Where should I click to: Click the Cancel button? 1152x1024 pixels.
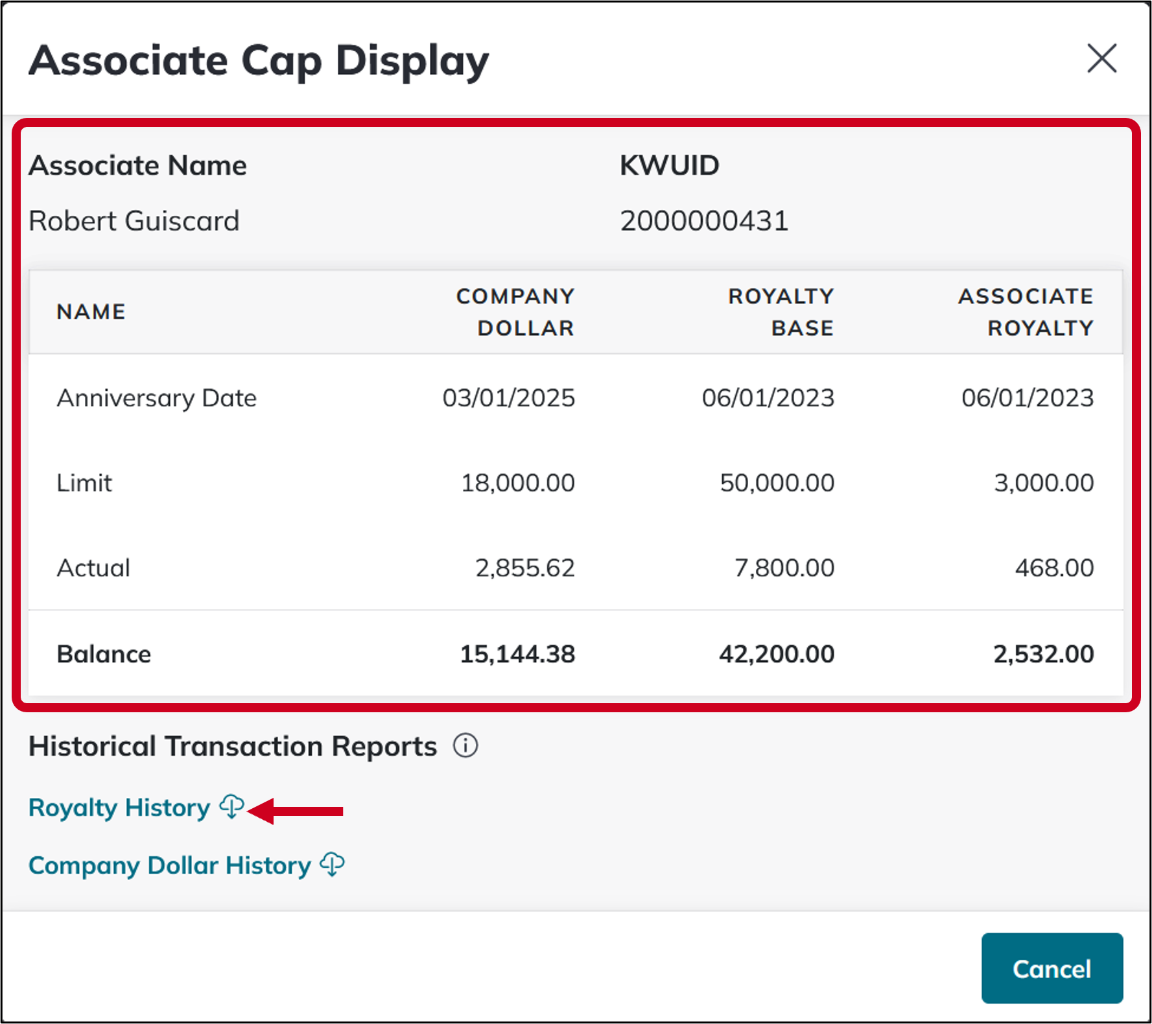click(x=1052, y=968)
